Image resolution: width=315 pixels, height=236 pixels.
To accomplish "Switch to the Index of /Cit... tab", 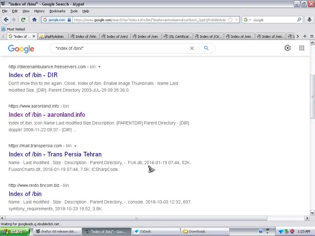I will click(x=208, y=36).
